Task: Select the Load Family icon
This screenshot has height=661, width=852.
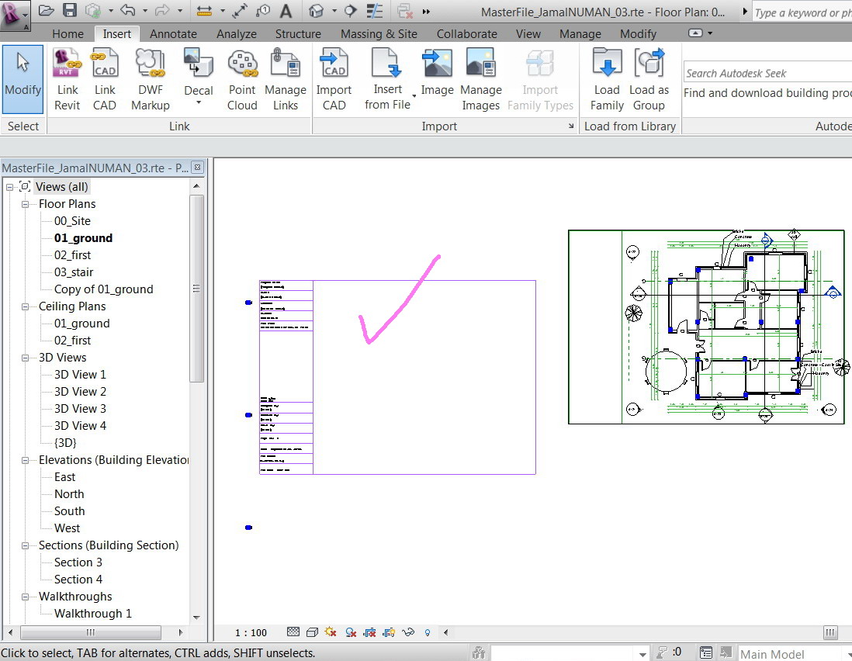Action: [607, 80]
